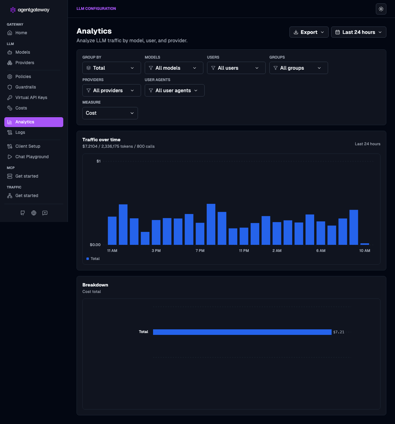
Task: Open Guardrails from sidebar
Action: 34,87
